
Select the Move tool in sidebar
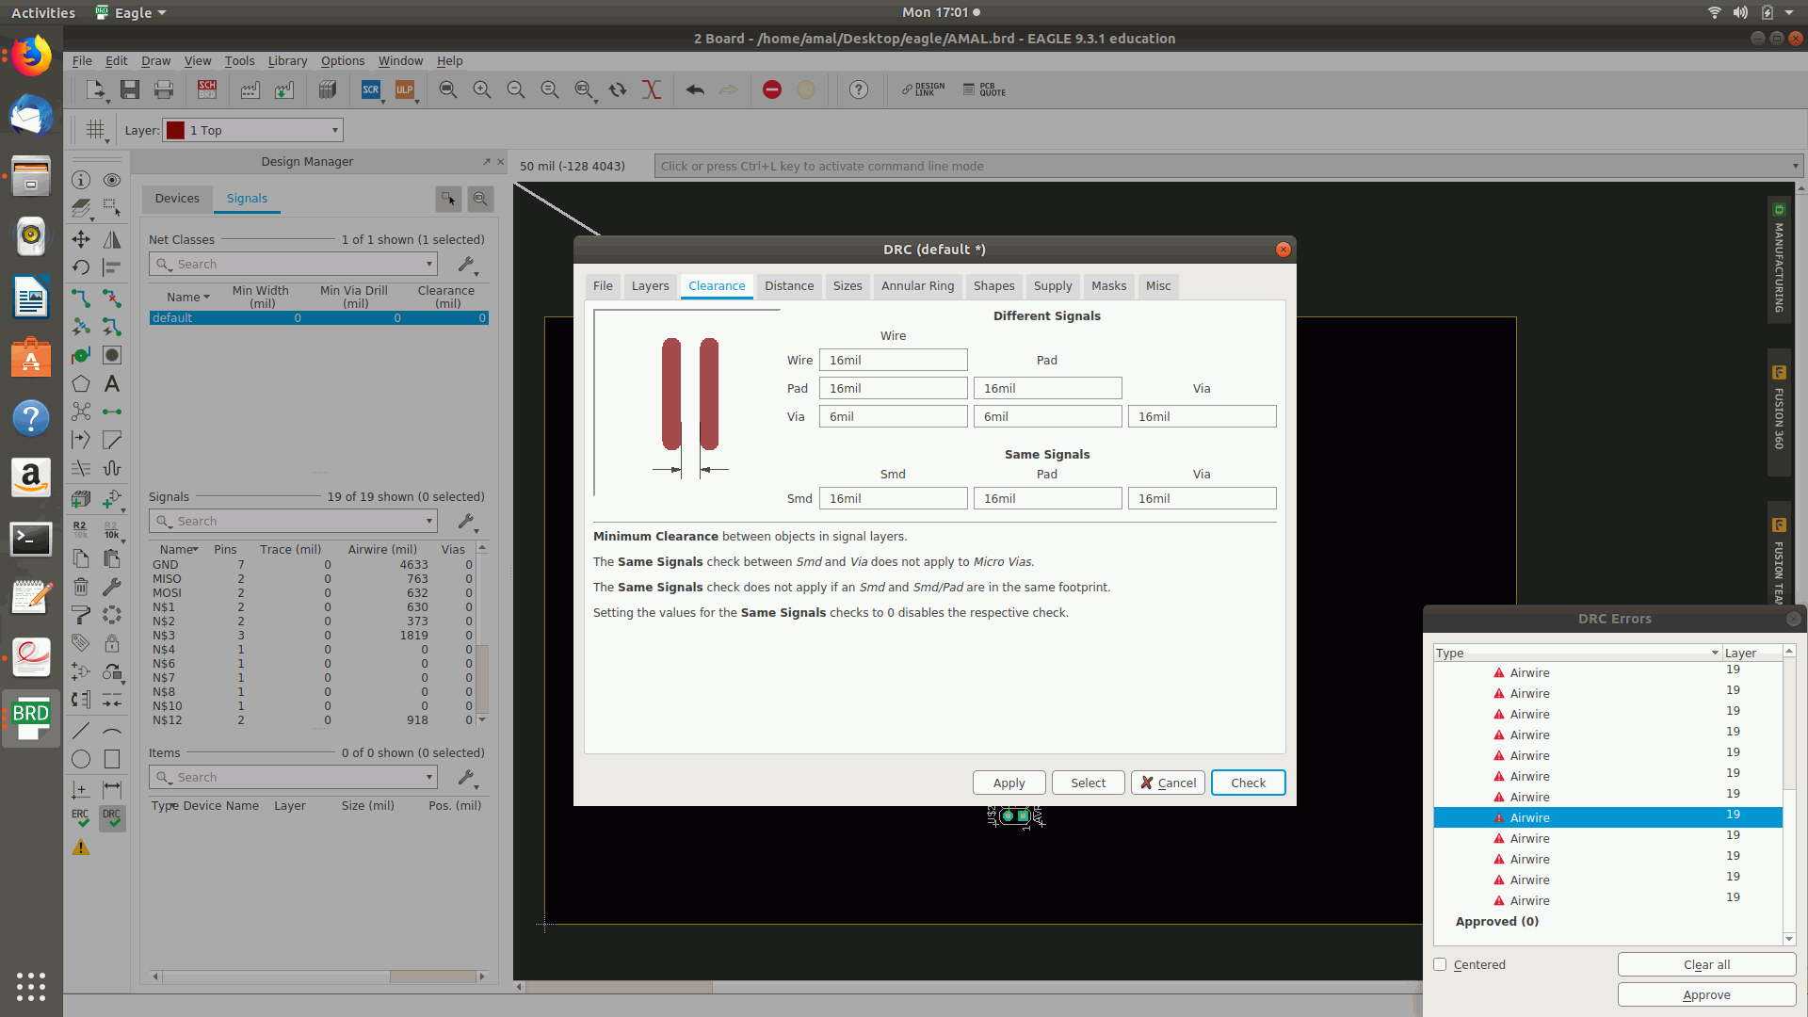tap(81, 239)
